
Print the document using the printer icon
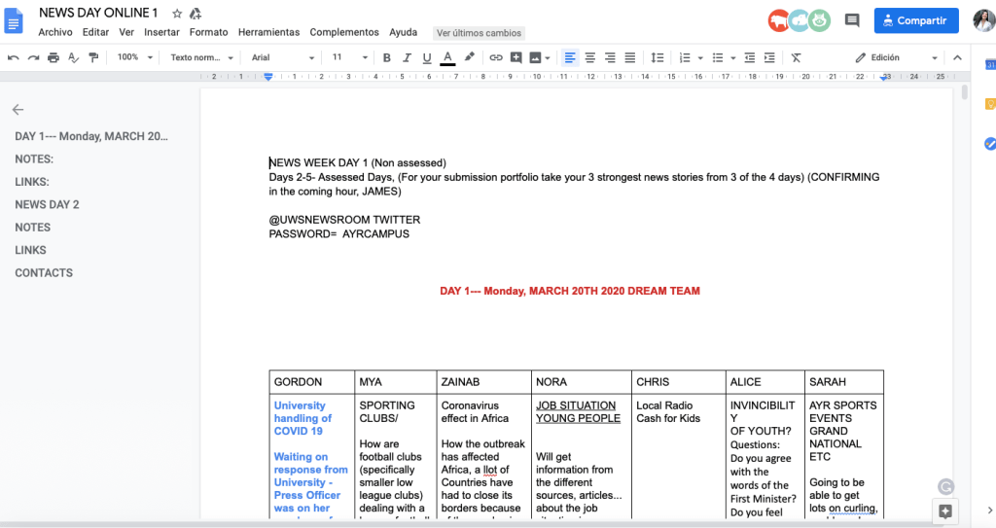[53, 57]
